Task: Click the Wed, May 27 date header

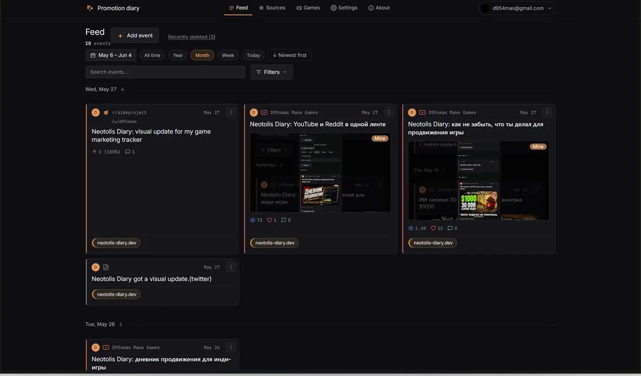Action: pyautogui.click(x=101, y=90)
